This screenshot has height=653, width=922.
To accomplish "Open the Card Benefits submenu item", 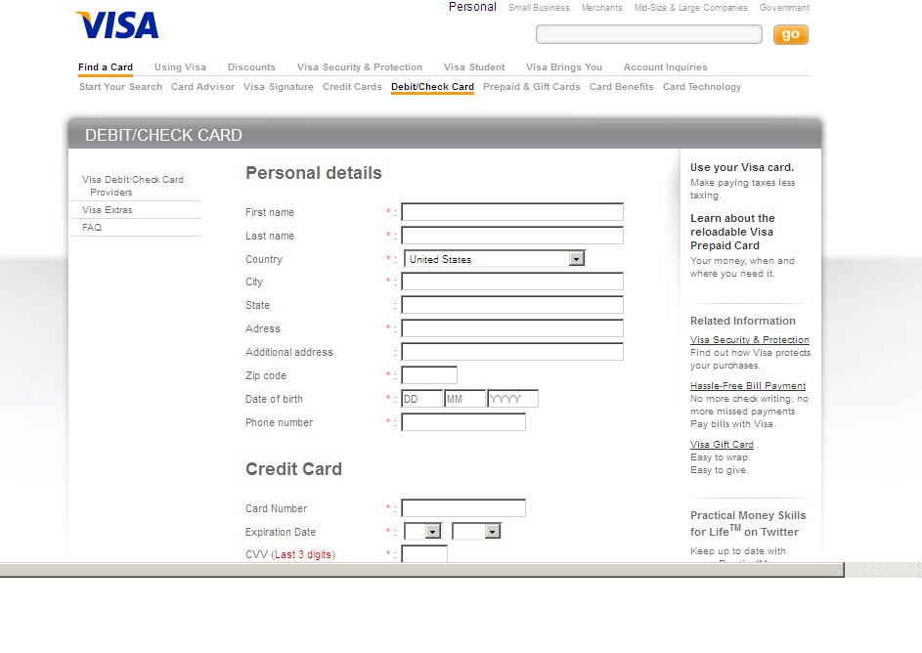I will (622, 86).
